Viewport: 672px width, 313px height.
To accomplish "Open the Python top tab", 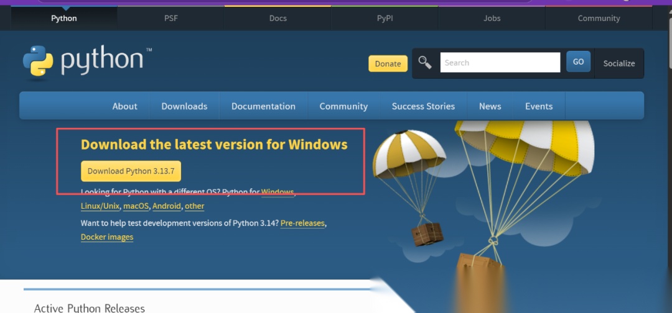I will click(64, 19).
